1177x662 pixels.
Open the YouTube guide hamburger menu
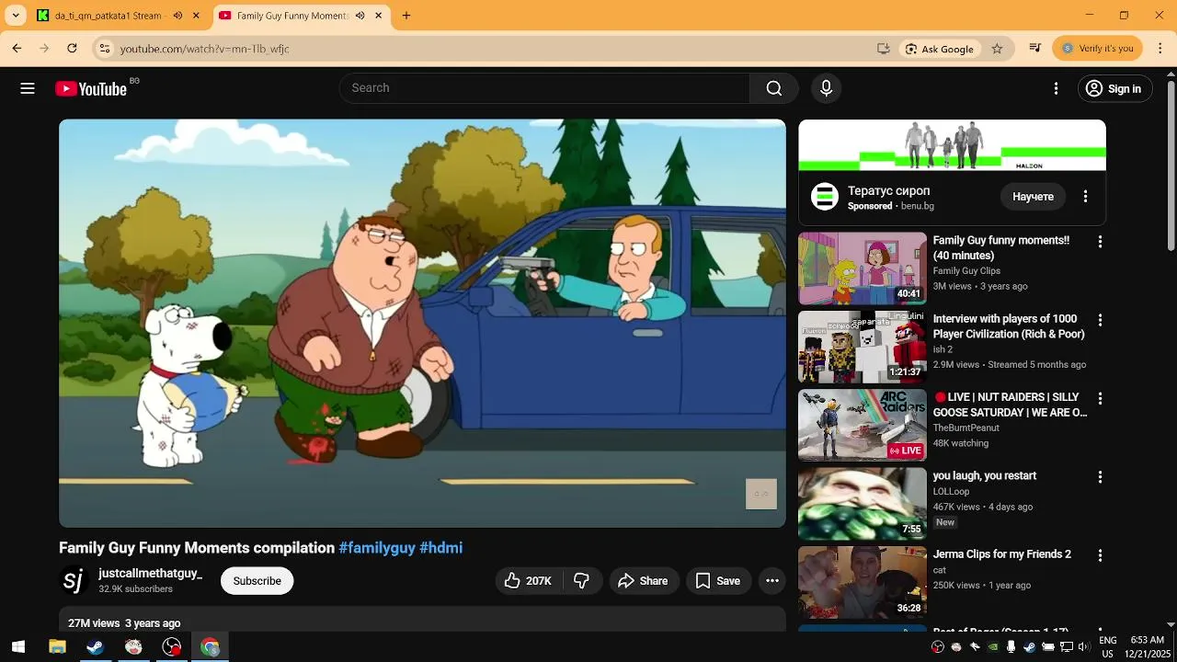[28, 88]
